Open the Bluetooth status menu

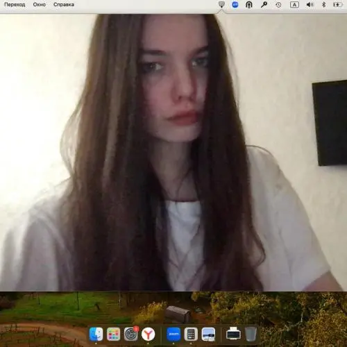click(x=324, y=5)
